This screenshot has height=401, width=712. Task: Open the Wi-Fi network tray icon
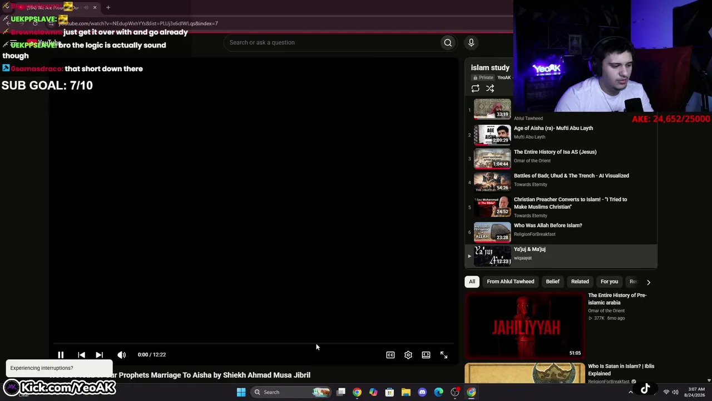[x=666, y=392]
